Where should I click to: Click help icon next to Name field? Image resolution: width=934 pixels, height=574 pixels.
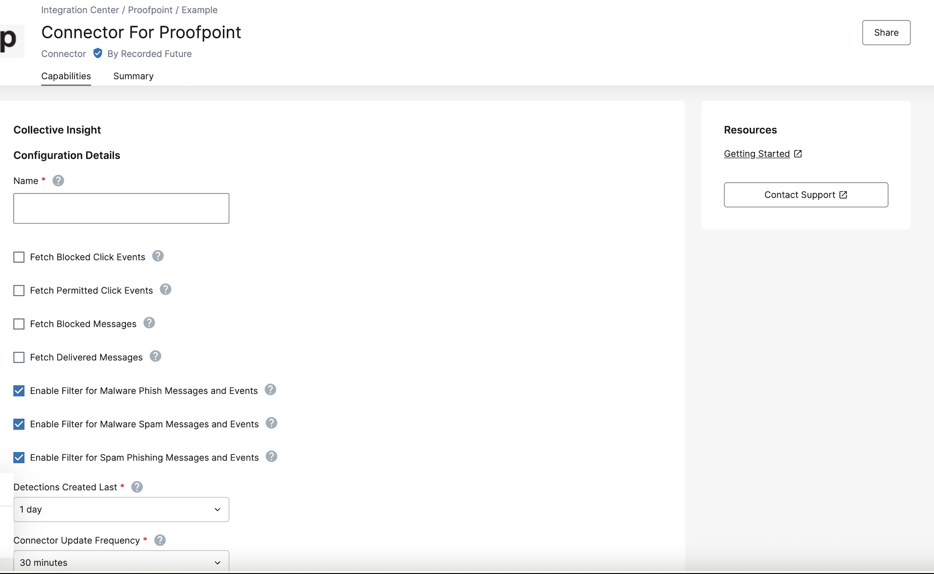click(x=58, y=181)
